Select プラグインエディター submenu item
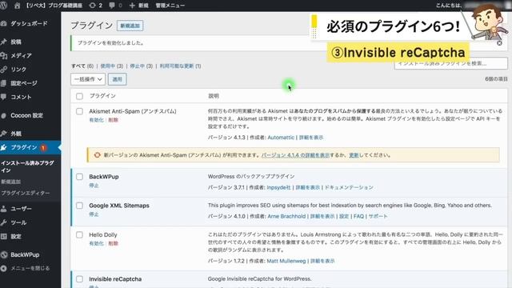This screenshot has height=288, width=512. coord(26,193)
